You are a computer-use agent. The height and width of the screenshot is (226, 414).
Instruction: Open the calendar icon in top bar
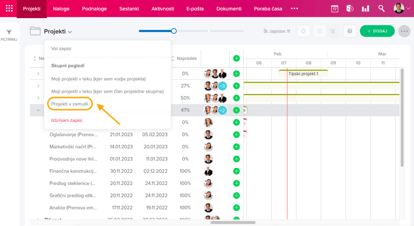334,8
